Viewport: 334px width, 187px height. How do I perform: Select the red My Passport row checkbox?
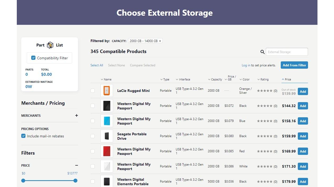point(93,151)
